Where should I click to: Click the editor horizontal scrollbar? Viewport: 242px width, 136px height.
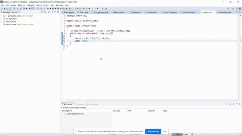152,100
